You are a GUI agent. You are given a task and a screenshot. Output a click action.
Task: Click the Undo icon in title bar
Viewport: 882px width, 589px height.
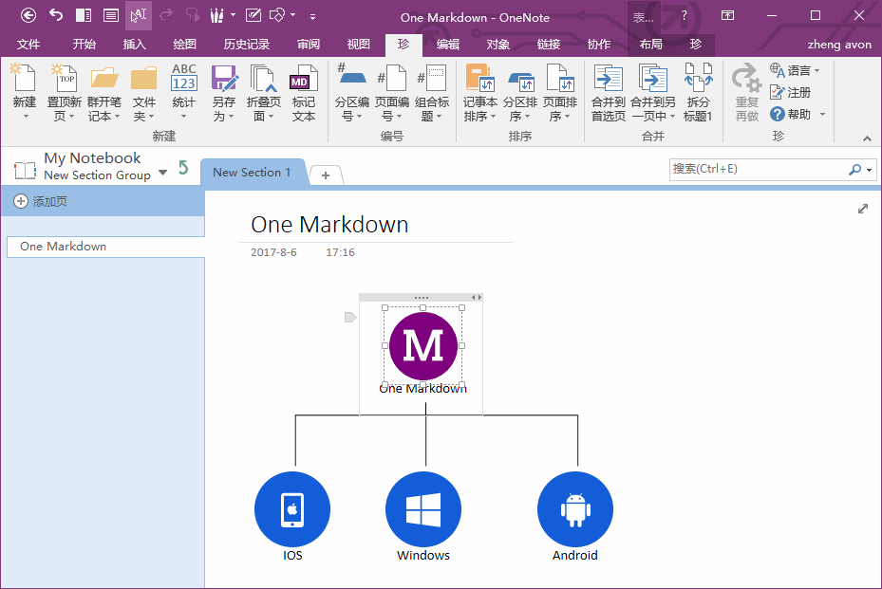(56, 14)
